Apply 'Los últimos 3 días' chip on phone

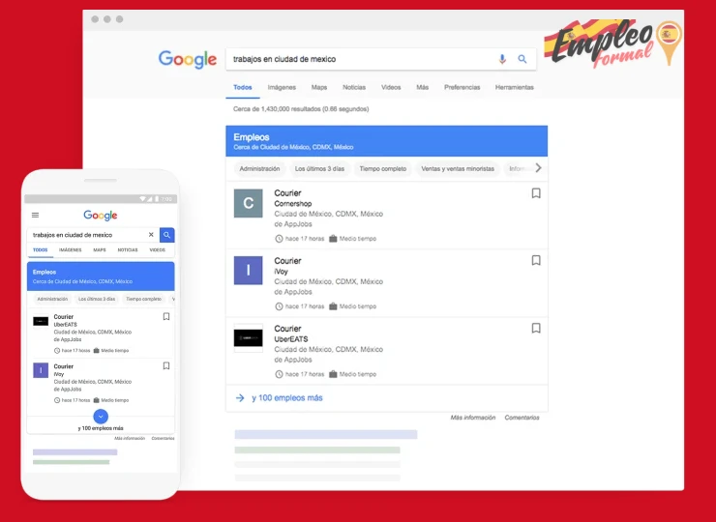point(97,300)
